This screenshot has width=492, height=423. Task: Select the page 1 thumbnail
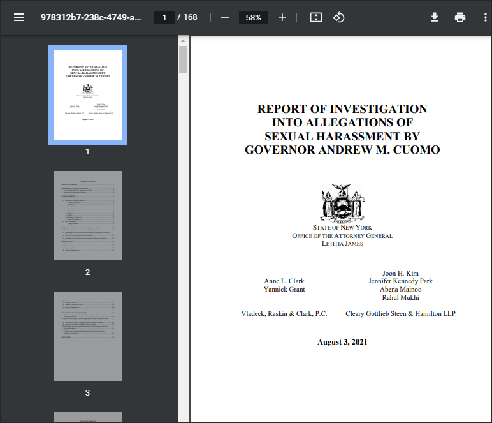(88, 95)
